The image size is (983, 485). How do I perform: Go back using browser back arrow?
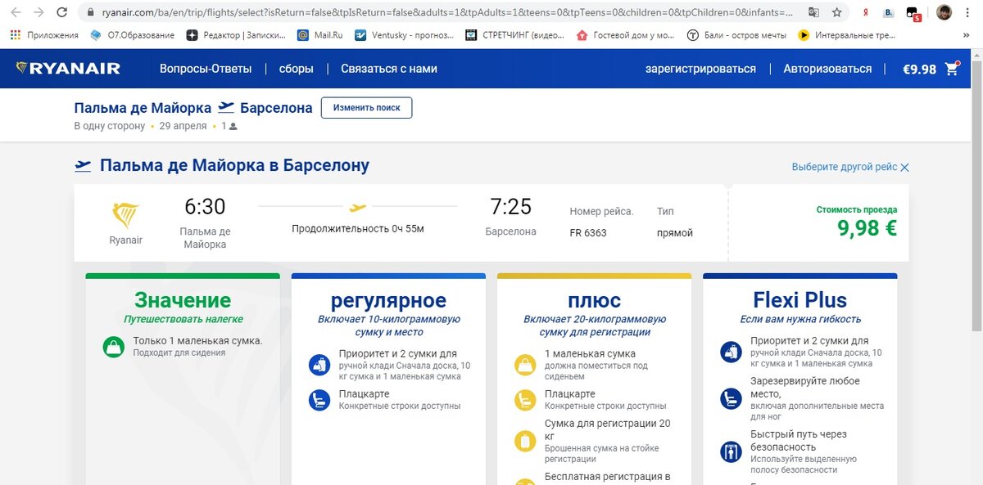click(15, 12)
